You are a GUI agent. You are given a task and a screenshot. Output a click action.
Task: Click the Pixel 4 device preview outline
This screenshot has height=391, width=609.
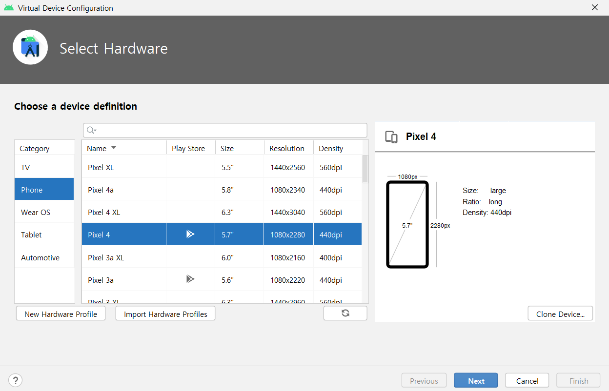[407, 225]
